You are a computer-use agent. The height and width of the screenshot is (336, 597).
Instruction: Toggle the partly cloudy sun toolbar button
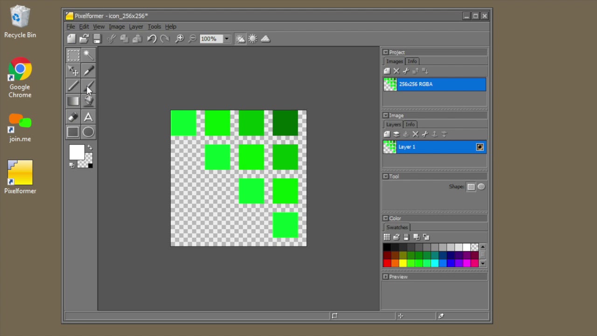[x=240, y=39]
